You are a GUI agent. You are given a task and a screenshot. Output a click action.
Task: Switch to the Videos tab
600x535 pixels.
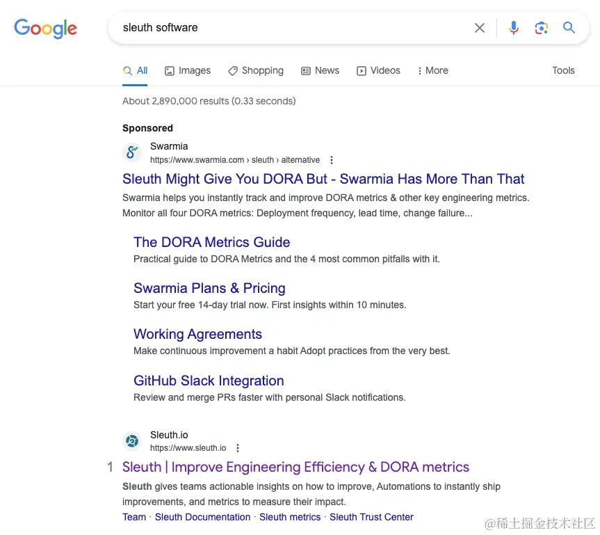378,71
